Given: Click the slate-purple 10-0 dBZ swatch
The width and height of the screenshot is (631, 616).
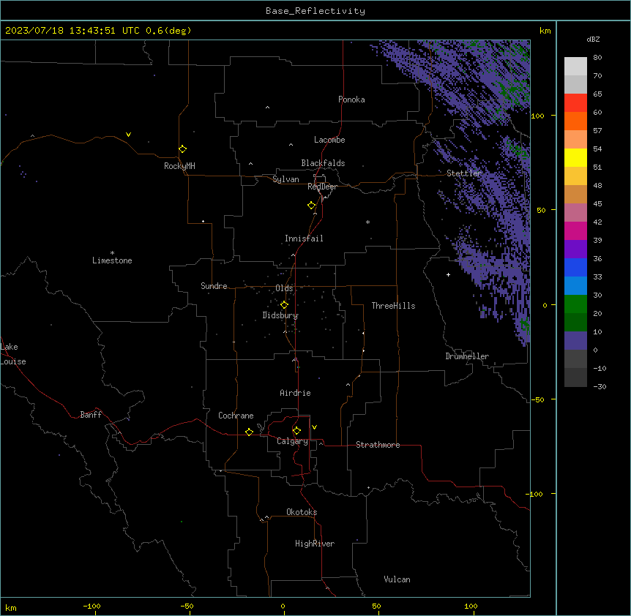Looking at the screenshot, I should [x=575, y=341].
